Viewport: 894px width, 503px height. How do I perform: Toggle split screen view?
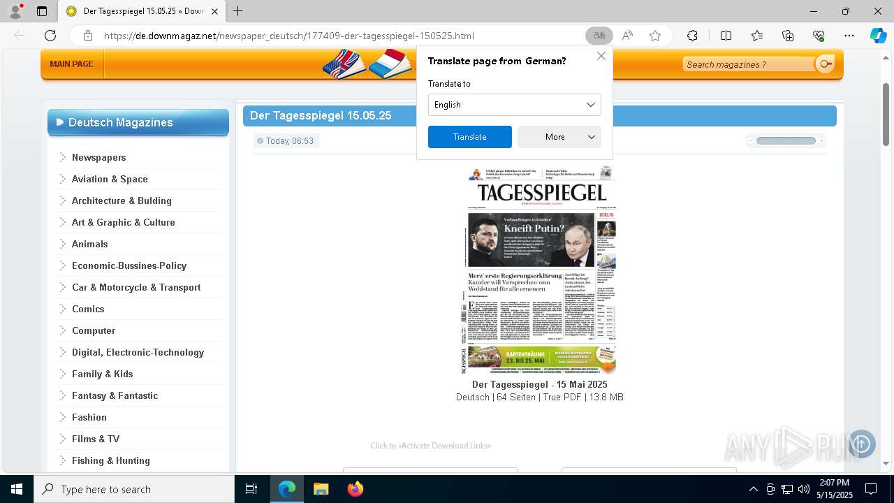726,36
